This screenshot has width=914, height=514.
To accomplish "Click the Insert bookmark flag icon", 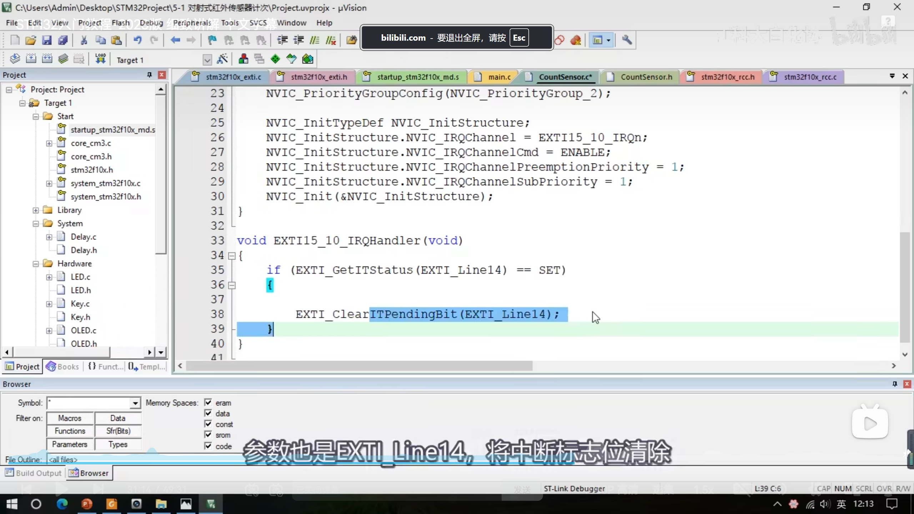I will [212, 40].
